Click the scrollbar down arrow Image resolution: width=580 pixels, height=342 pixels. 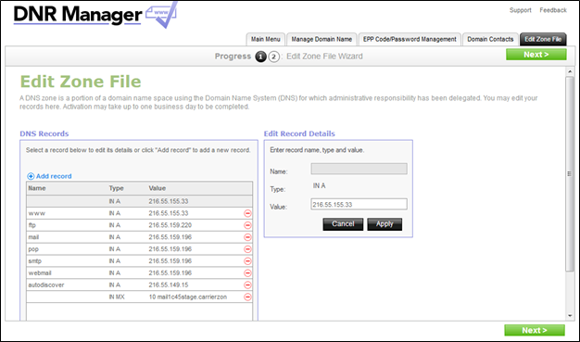click(x=570, y=316)
